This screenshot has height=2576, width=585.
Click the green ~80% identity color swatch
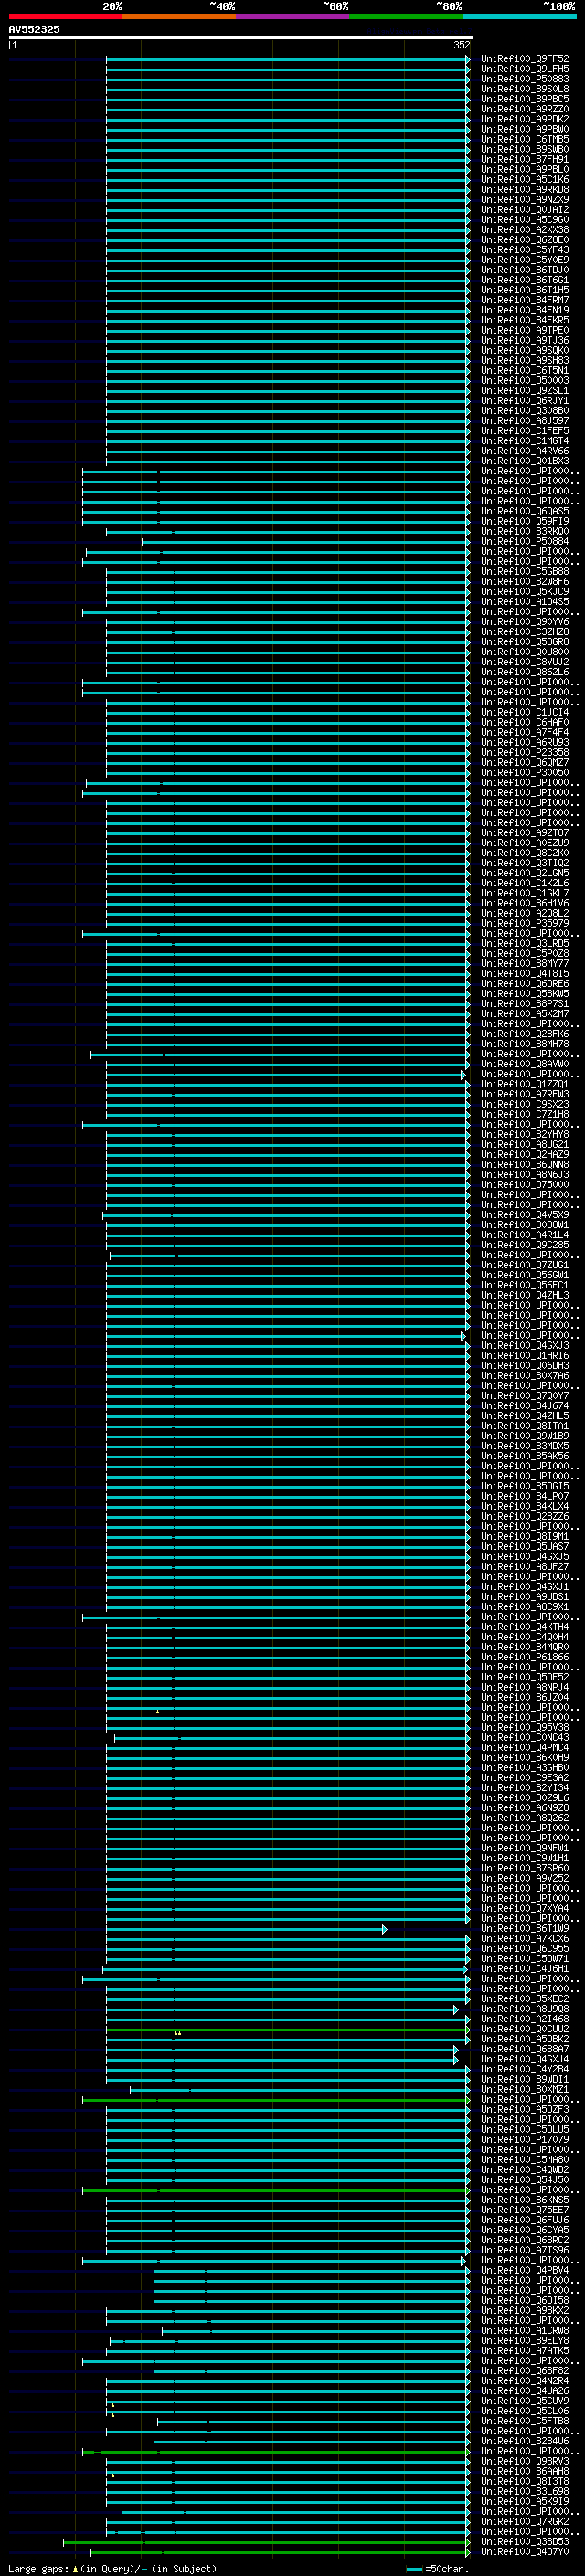tap(406, 16)
